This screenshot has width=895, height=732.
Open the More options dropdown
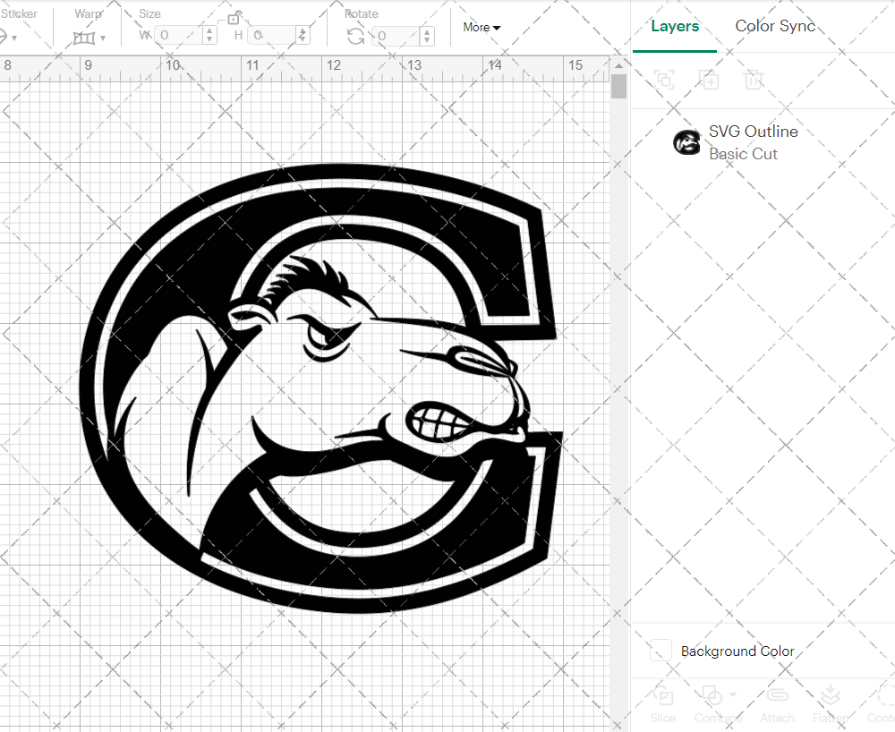[x=482, y=27]
